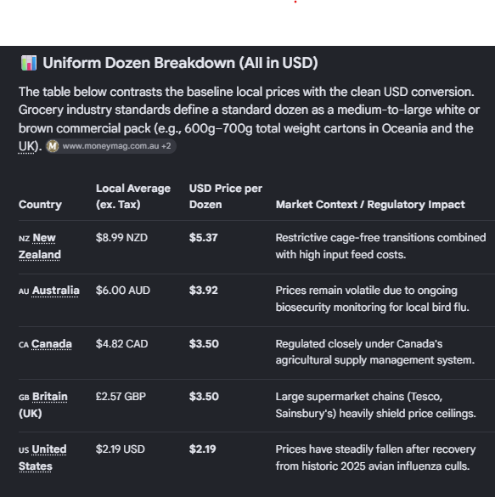Click the US country code badge

pos(24,450)
